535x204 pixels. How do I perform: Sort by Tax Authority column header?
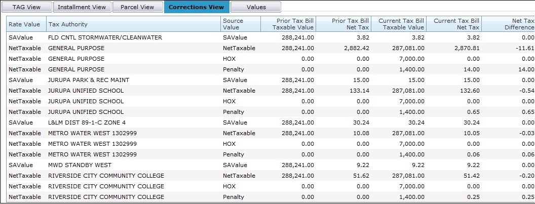(133, 24)
